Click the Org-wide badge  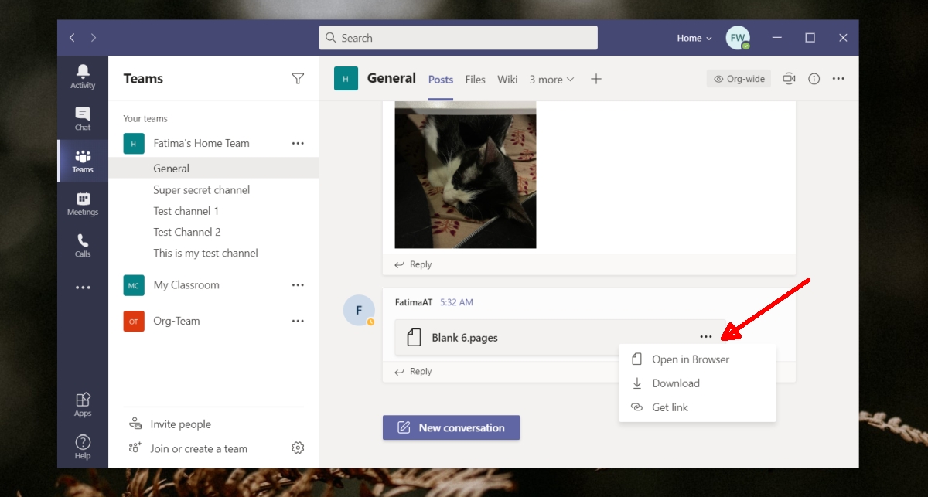tap(739, 79)
